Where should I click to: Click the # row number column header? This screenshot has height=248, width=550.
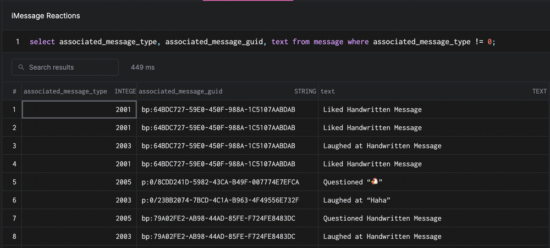14,91
